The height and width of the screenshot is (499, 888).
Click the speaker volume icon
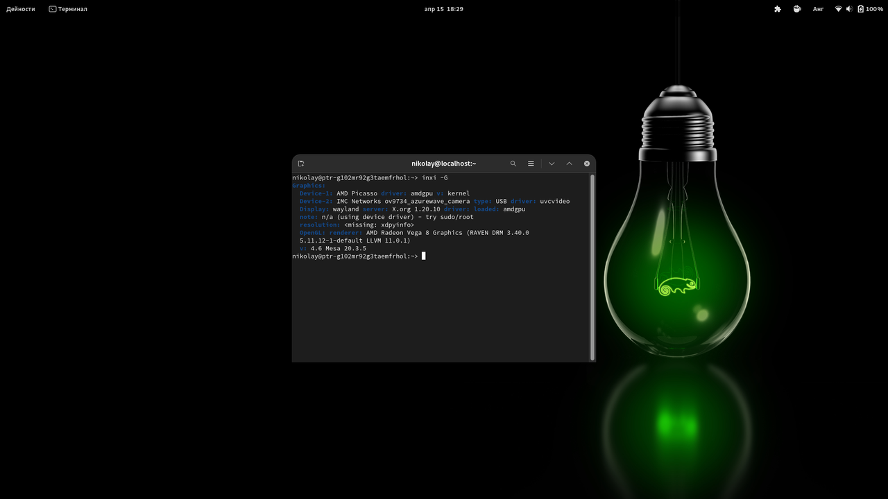(849, 9)
